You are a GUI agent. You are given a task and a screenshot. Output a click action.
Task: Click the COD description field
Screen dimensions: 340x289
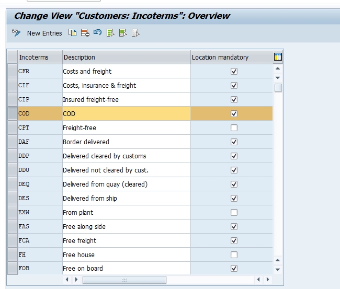click(x=127, y=113)
